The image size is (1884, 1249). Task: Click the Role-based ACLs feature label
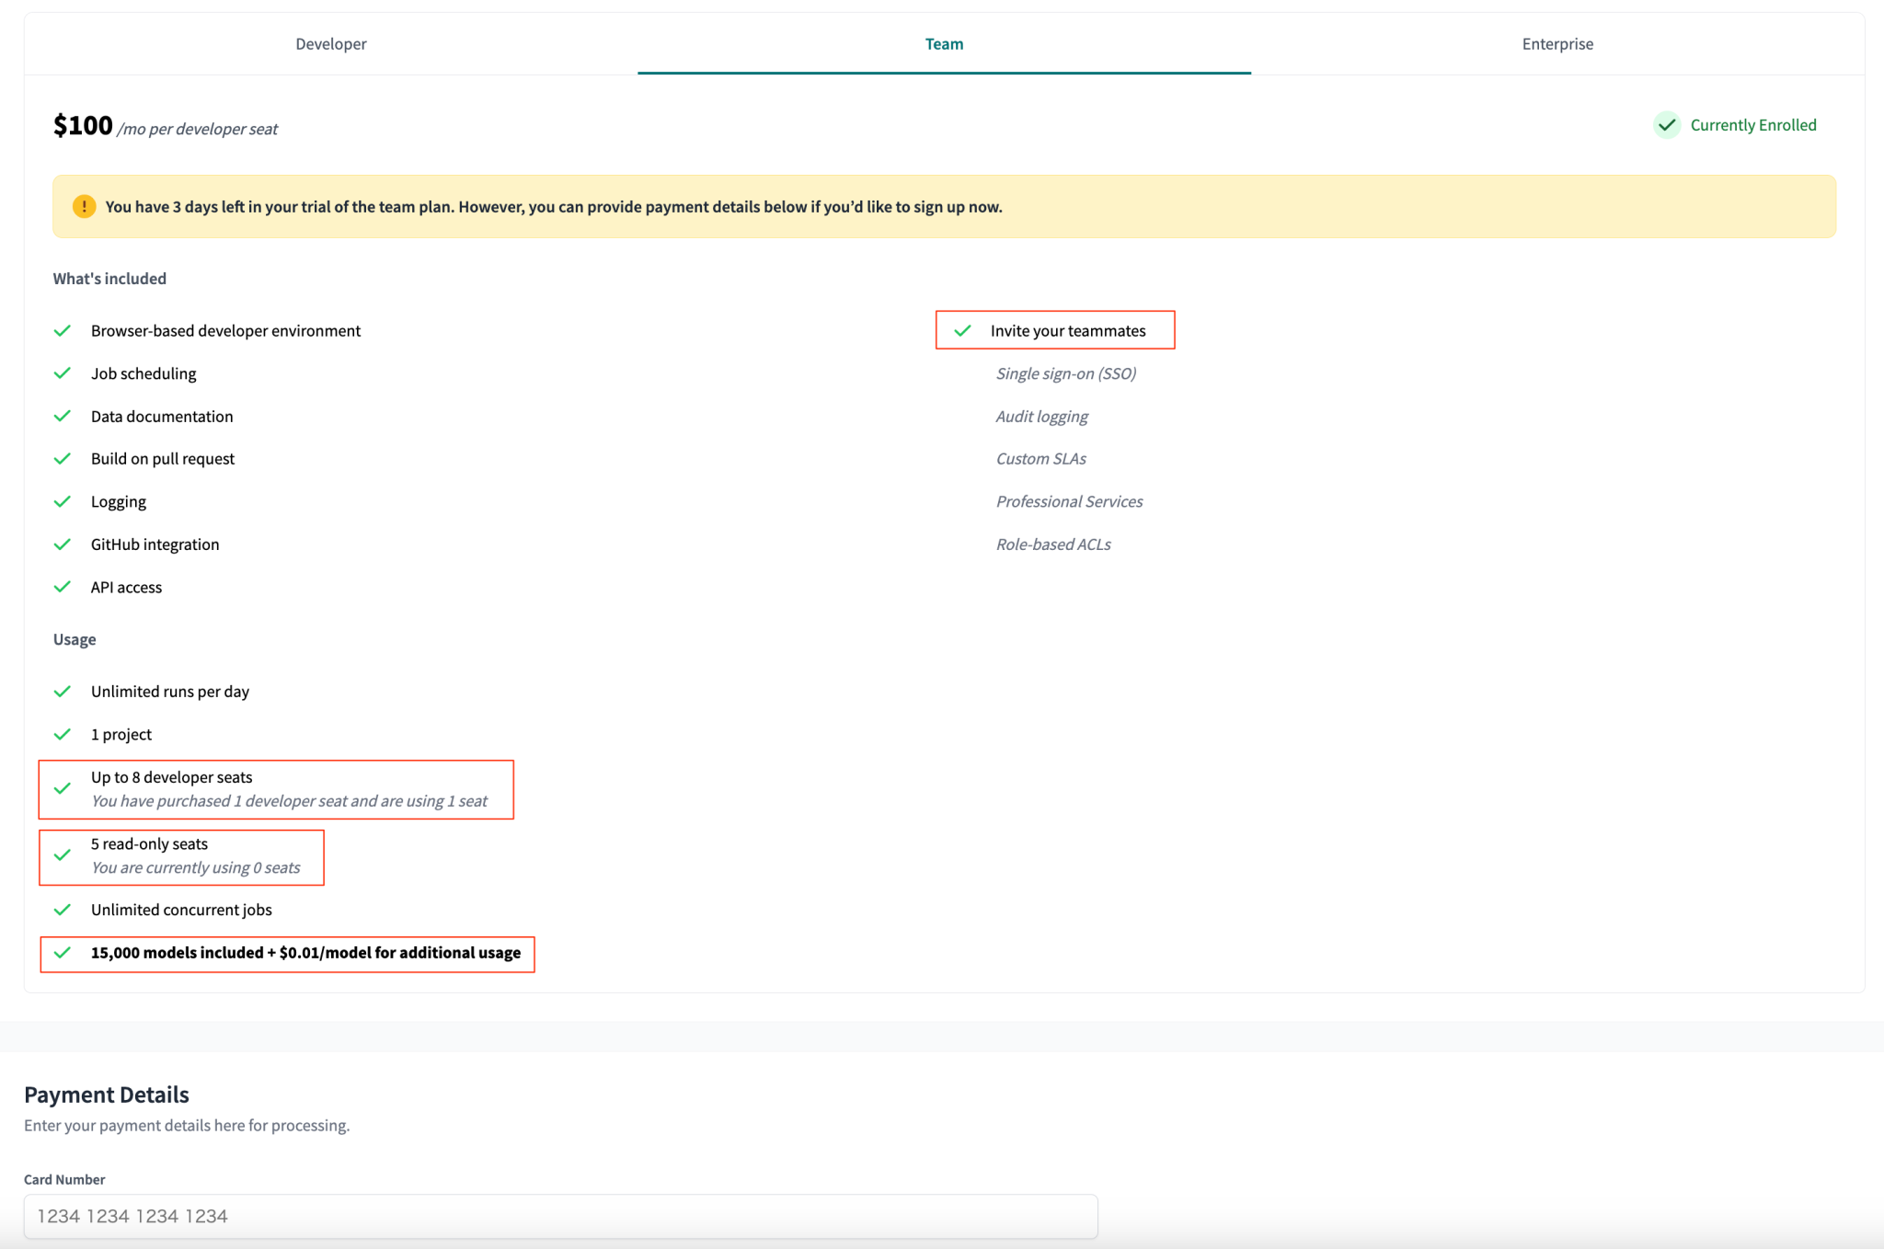click(1052, 544)
